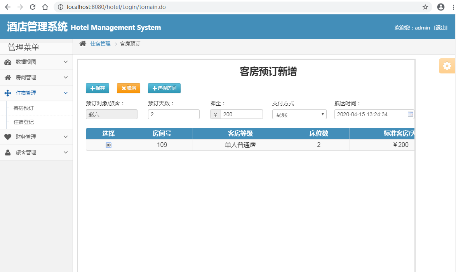Open the 房间管理 menu item
Screen dimensions: 456x272
point(37,77)
